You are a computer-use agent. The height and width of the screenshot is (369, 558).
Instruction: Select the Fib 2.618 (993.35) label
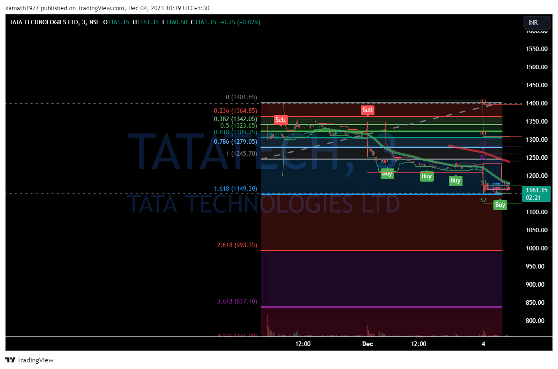pyautogui.click(x=237, y=245)
